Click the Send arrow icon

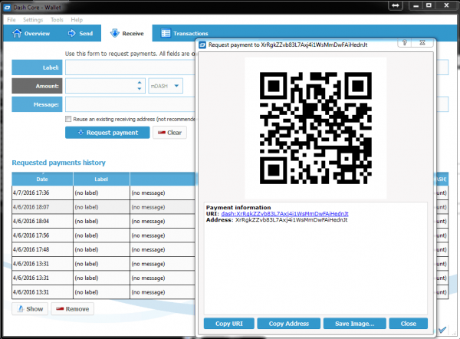(71, 33)
